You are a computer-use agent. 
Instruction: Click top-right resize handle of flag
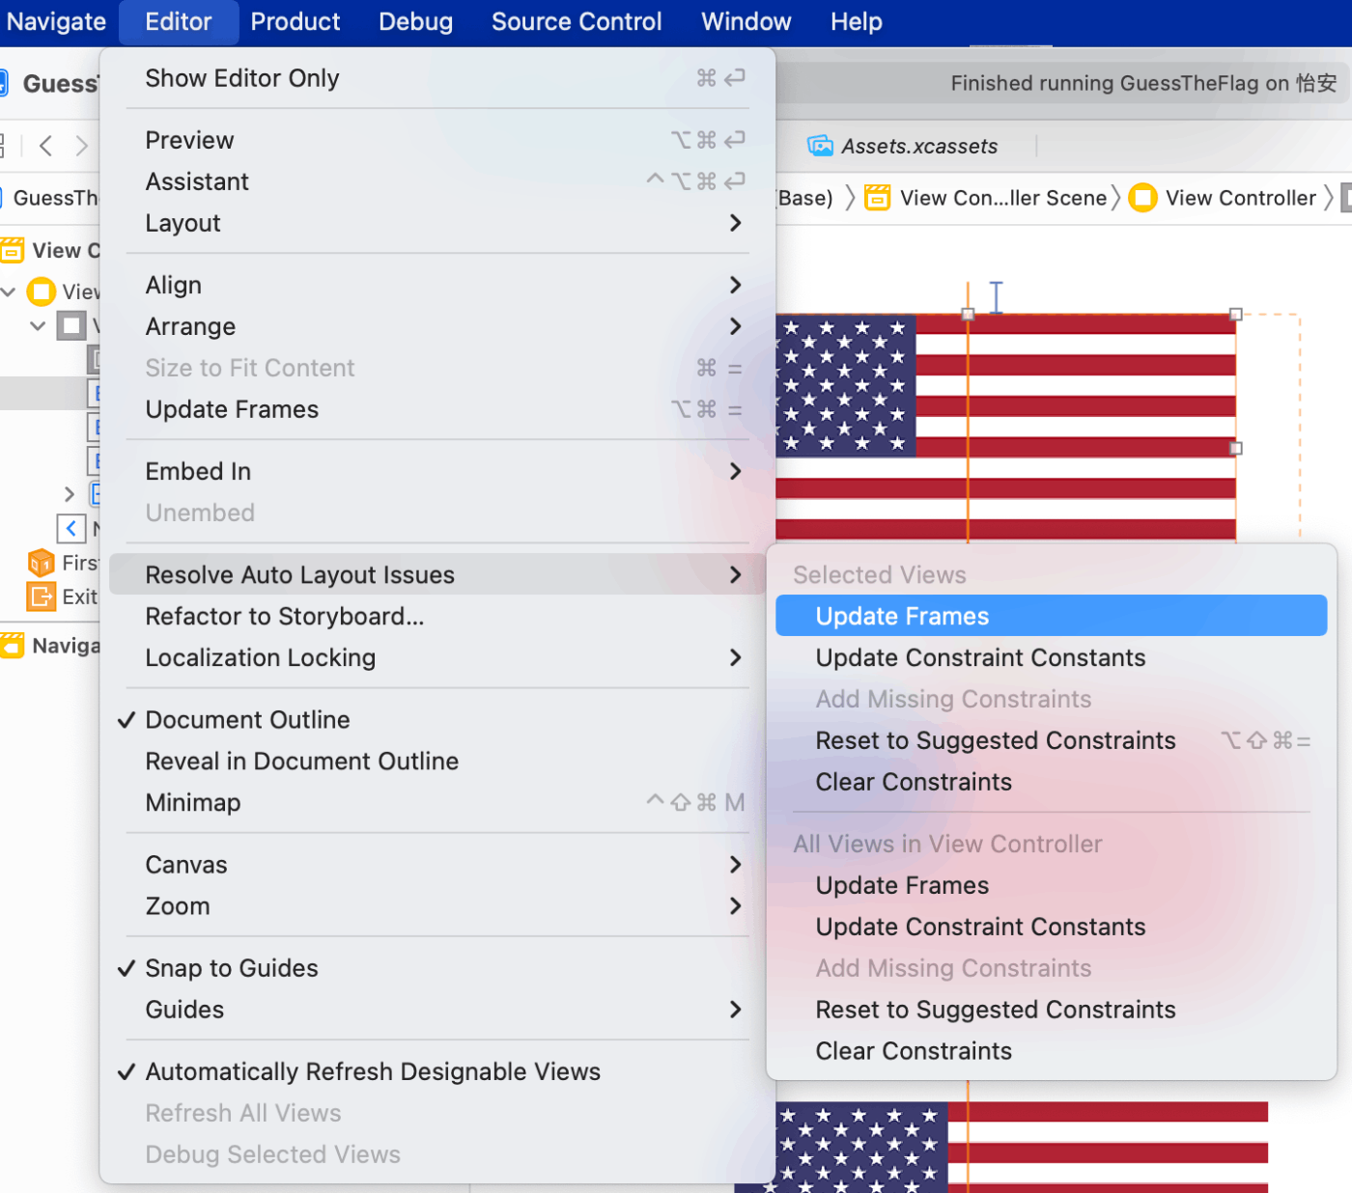point(1235,314)
